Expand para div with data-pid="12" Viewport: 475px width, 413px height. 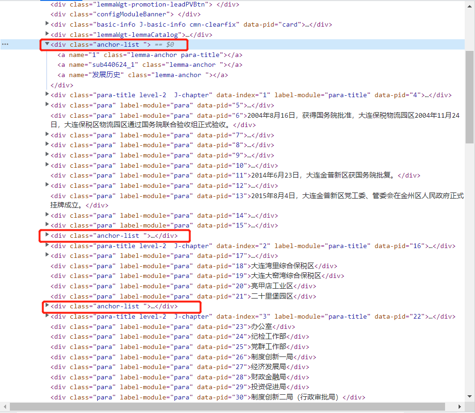click(47, 185)
